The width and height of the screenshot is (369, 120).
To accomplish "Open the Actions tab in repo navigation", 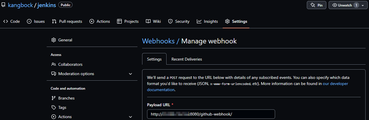I will pos(100,21).
